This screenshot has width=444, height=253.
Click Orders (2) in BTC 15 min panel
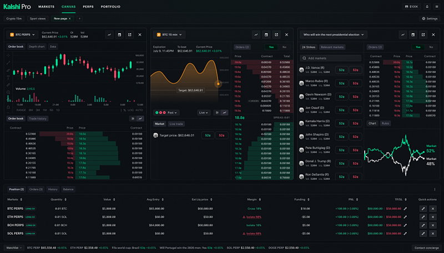pyautogui.click(x=243, y=47)
